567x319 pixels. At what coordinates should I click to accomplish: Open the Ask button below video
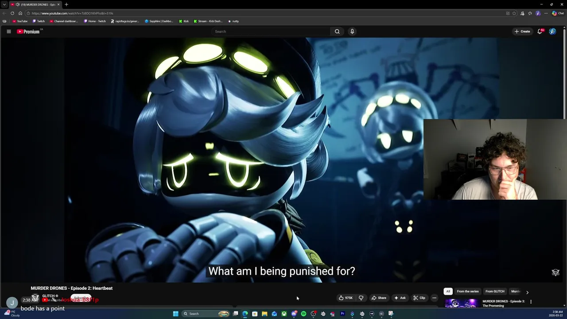point(400,298)
